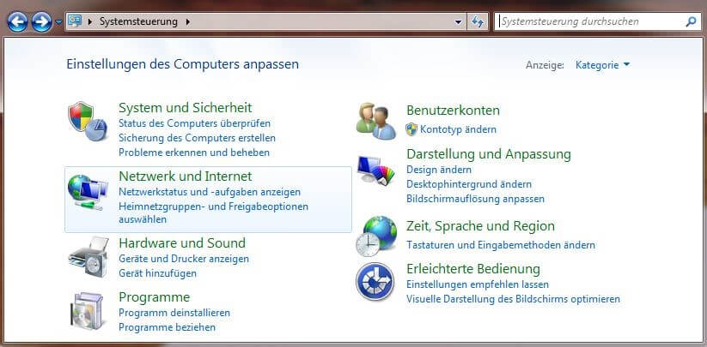This screenshot has height=347, width=707.
Task: Click the shield icon beside Kontotyp ändern
Action: pyautogui.click(x=411, y=129)
